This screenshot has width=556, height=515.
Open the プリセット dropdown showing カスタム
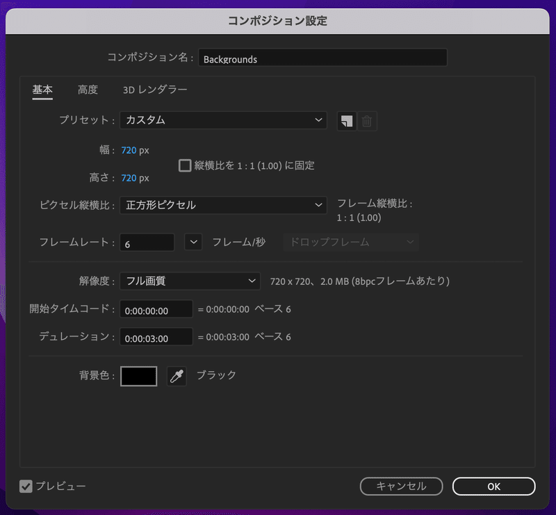pos(223,120)
